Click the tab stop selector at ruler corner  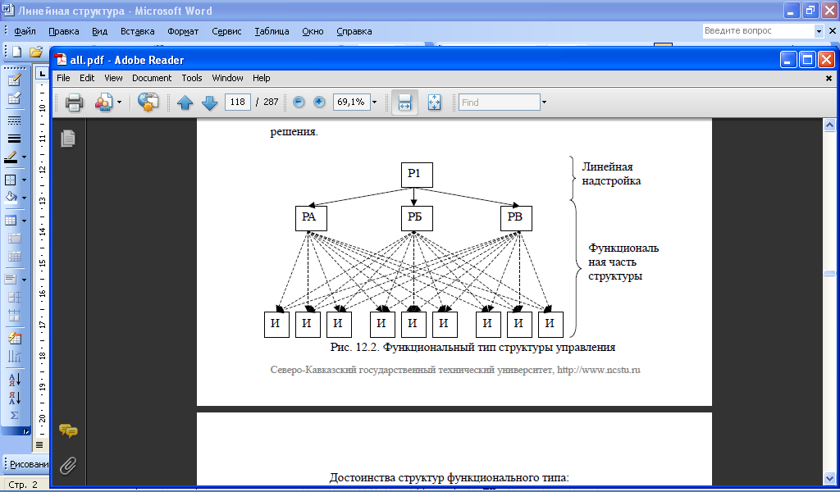[x=42, y=73]
